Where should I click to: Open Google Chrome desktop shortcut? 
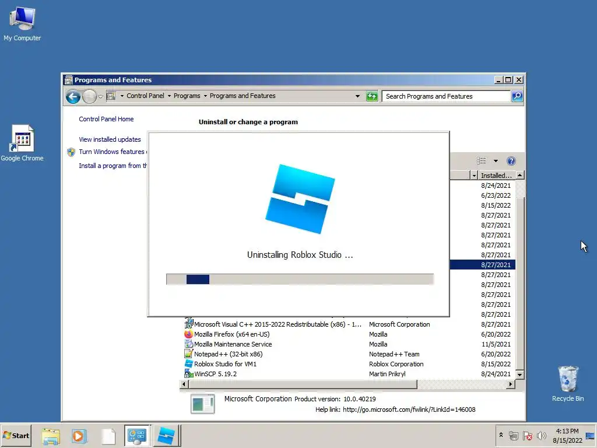pos(22,143)
